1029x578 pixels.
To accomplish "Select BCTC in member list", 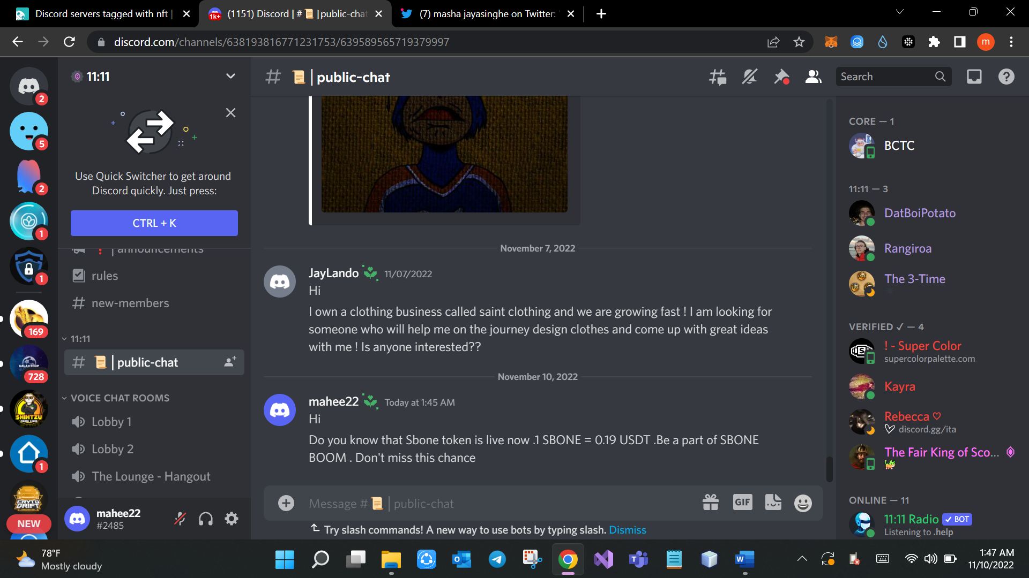I will tap(933, 146).
